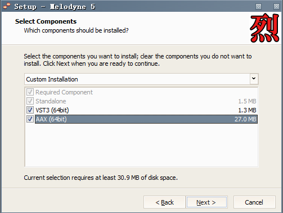Viewport: 283px width, 213px height.
Task: Click the 27.0 MB size of AAX
Action: (x=245, y=119)
